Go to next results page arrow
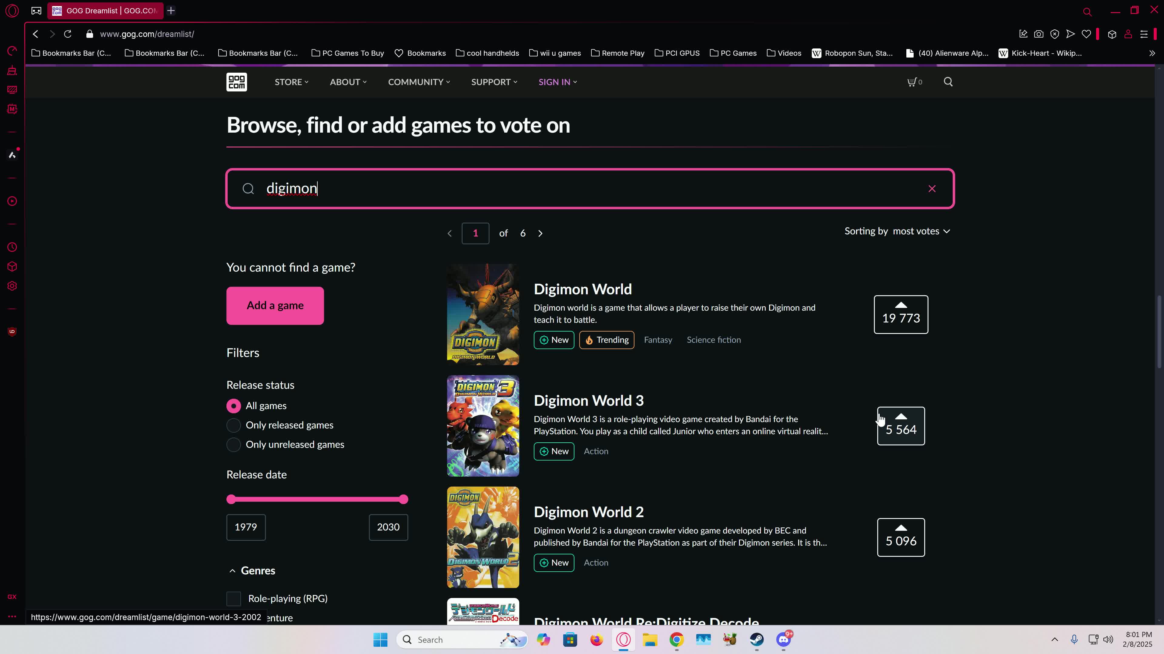1164x654 pixels. coord(540,233)
